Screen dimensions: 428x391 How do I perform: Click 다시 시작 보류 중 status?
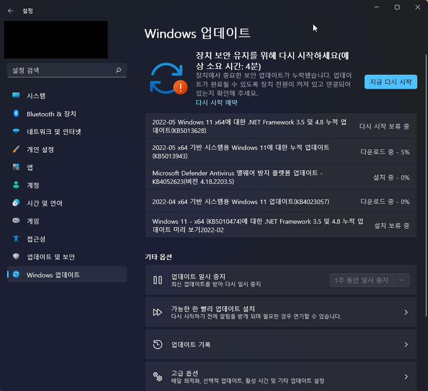pyautogui.click(x=384, y=126)
